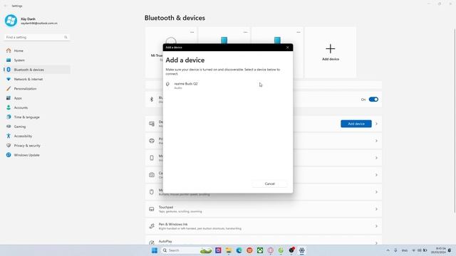Image resolution: width=456 pixels, height=256 pixels.
Task: Click the camera icon in the settings list
Action: 152,175
